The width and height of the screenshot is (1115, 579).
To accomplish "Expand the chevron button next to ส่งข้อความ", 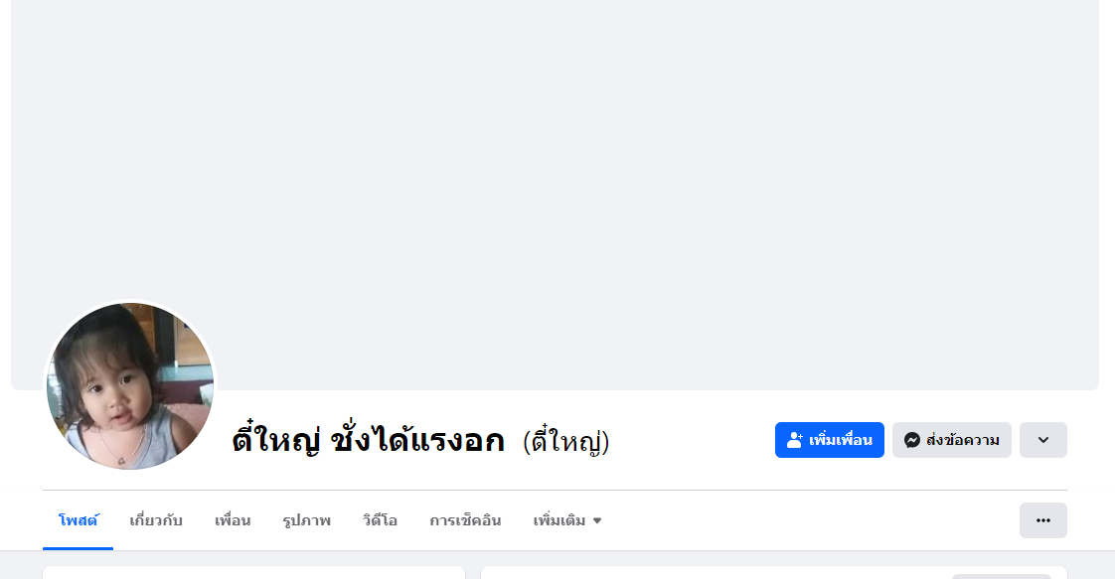I will coord(1042,440).
